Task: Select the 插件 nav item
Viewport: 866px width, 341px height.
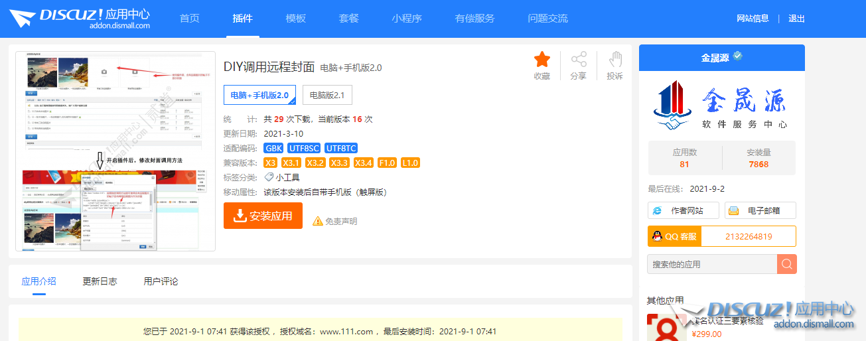Action: point(243,19)
